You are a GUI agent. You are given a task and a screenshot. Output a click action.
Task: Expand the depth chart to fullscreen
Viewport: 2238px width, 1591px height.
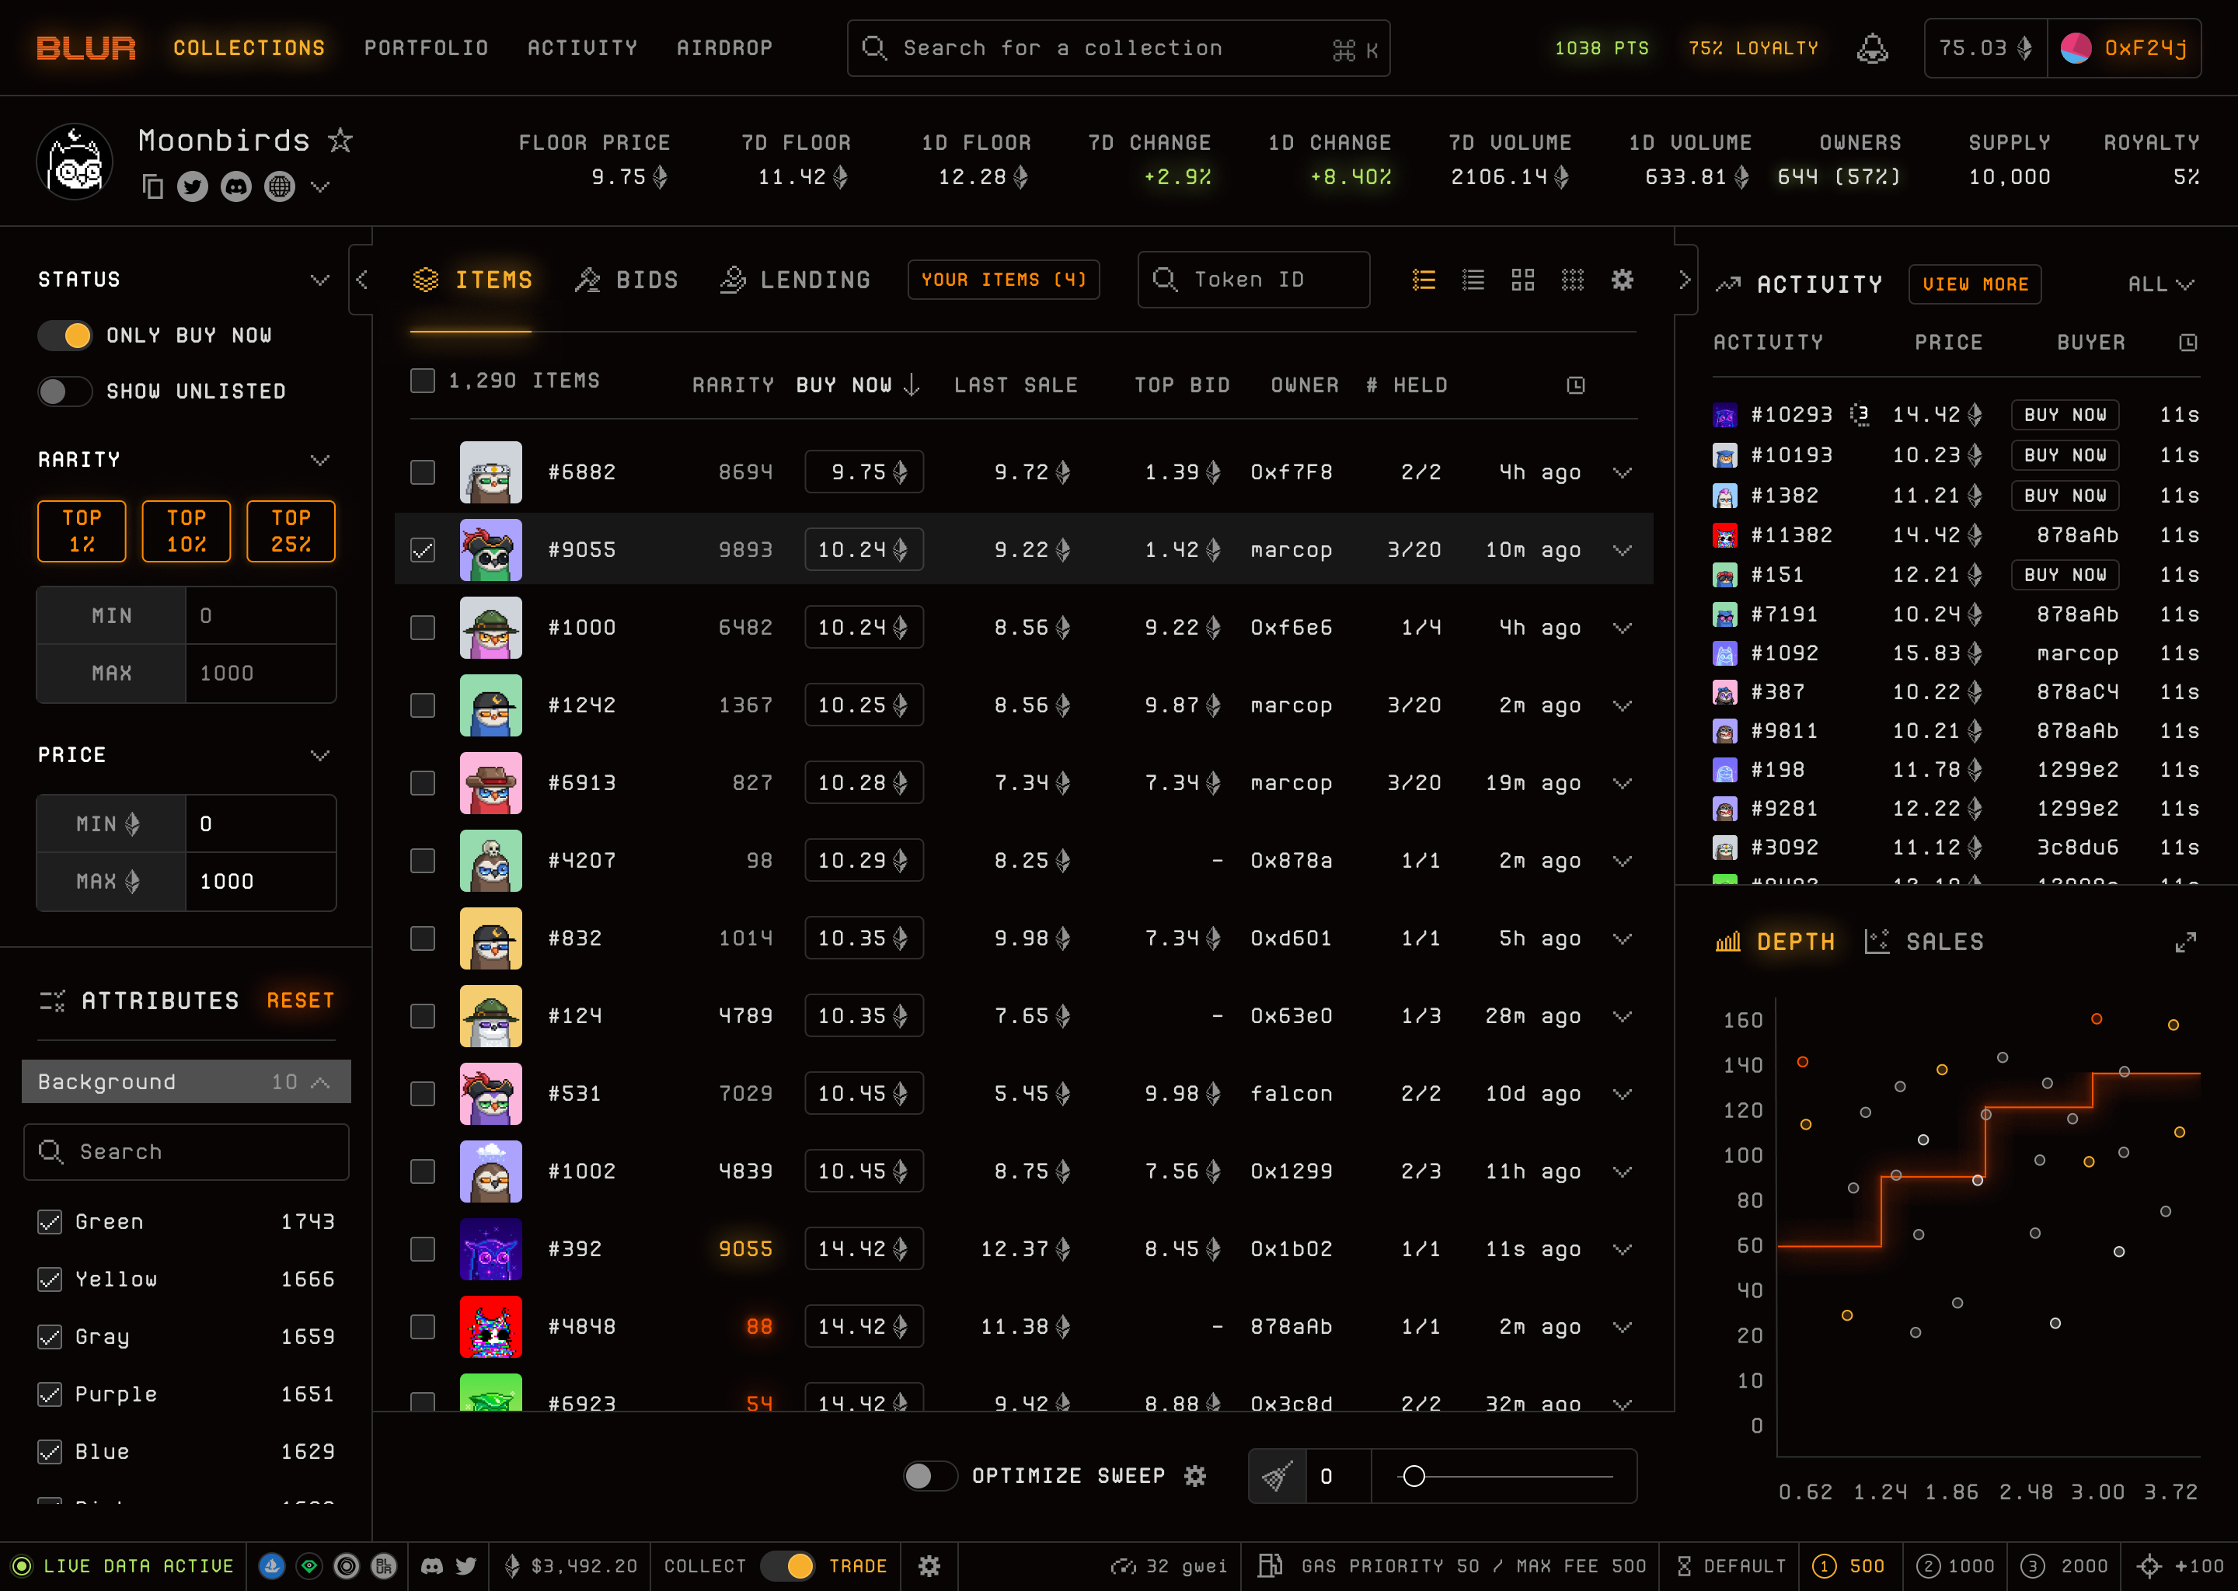(x=2185, y=942)
